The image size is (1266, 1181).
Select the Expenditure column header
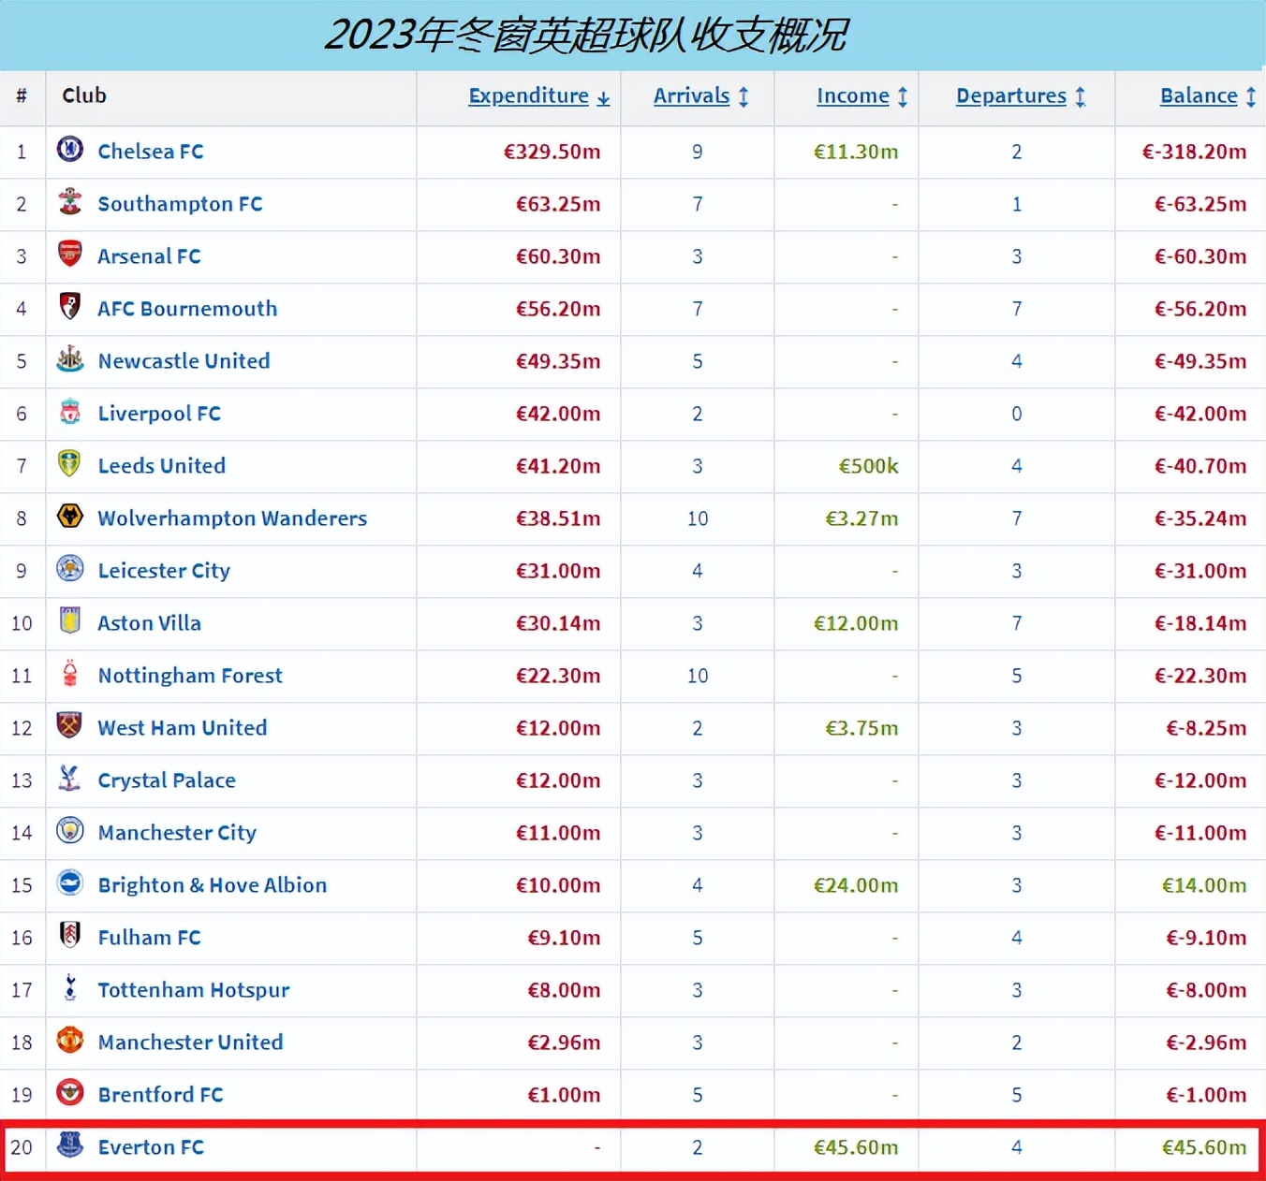coord(529,95)
